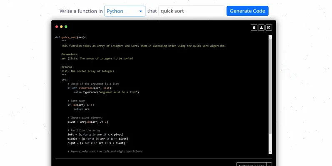Screen dimensions: 332x166
Task: Download the generated code file
Action: tap(261, 27)
